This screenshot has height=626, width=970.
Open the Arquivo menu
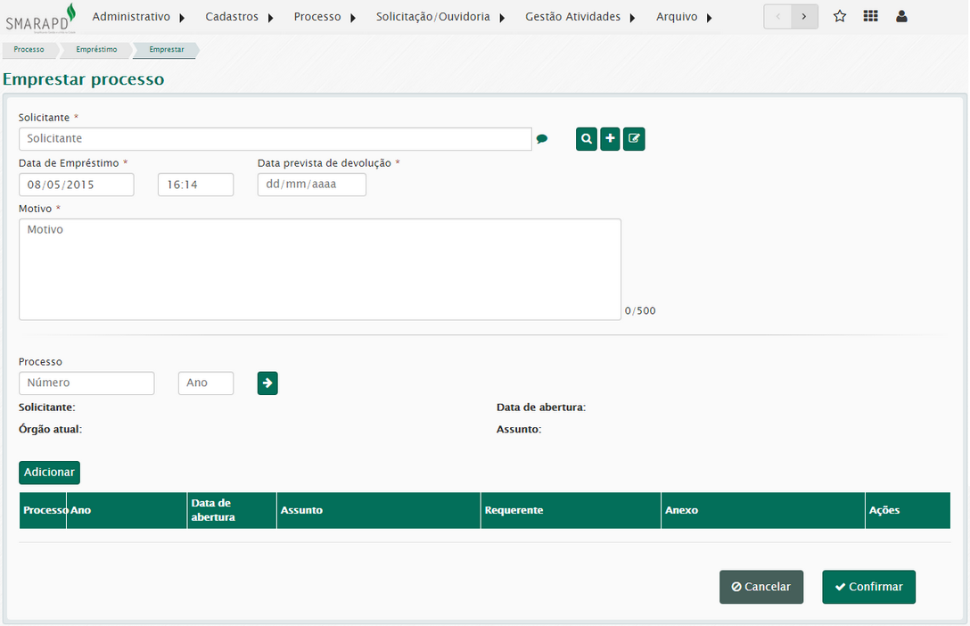(x=684, y=17)
